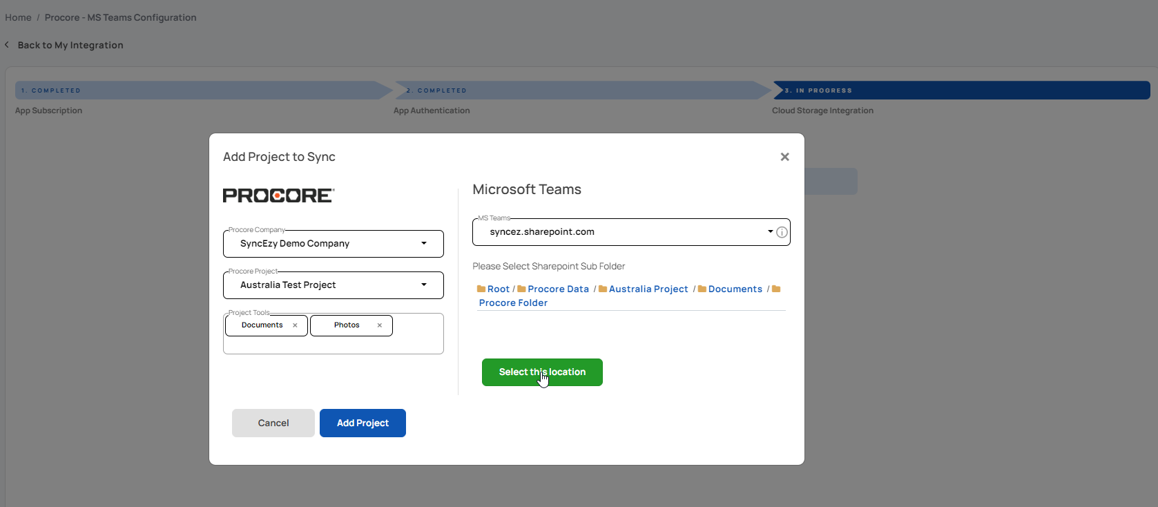
Task: Expand the Procore Company arrow
Action: (x=424, y=243)
